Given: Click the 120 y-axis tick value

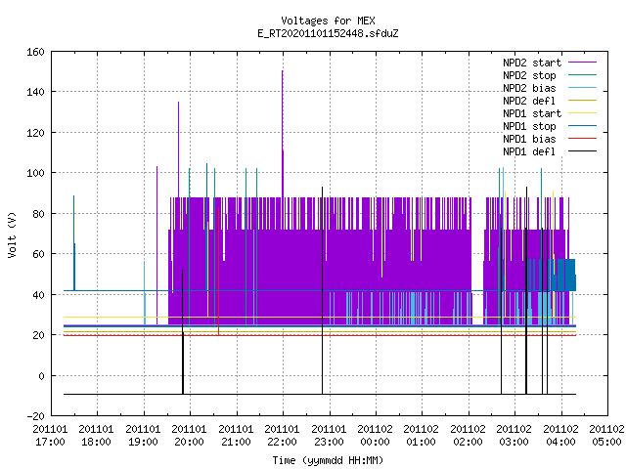Looking at the screenshot, I should point(35,133).
